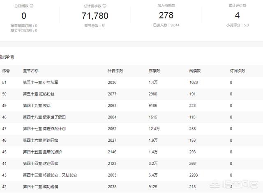Click the 278 bookshelf count figure

(x=166, y=15)
